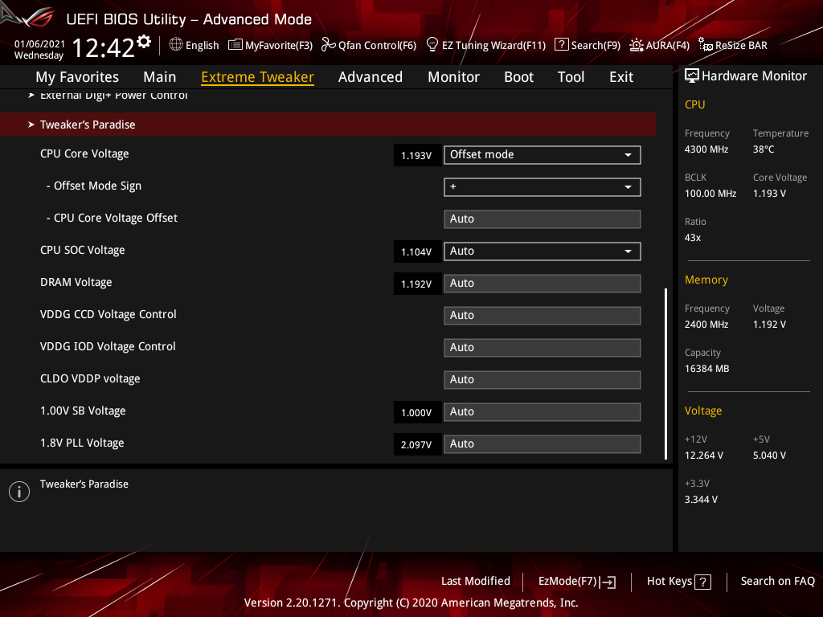
Task: Click the EZ Tuning Wizard bulb icon
Action: click(432, 45)
